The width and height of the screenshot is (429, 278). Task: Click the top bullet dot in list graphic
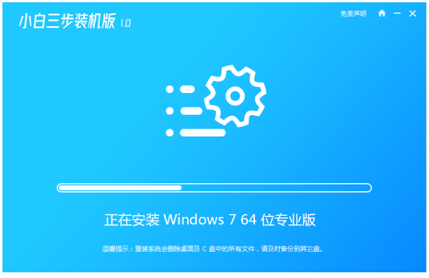point(169,89)
